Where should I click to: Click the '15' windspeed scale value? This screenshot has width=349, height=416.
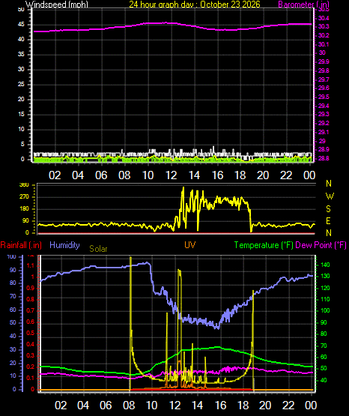point(21,115)
